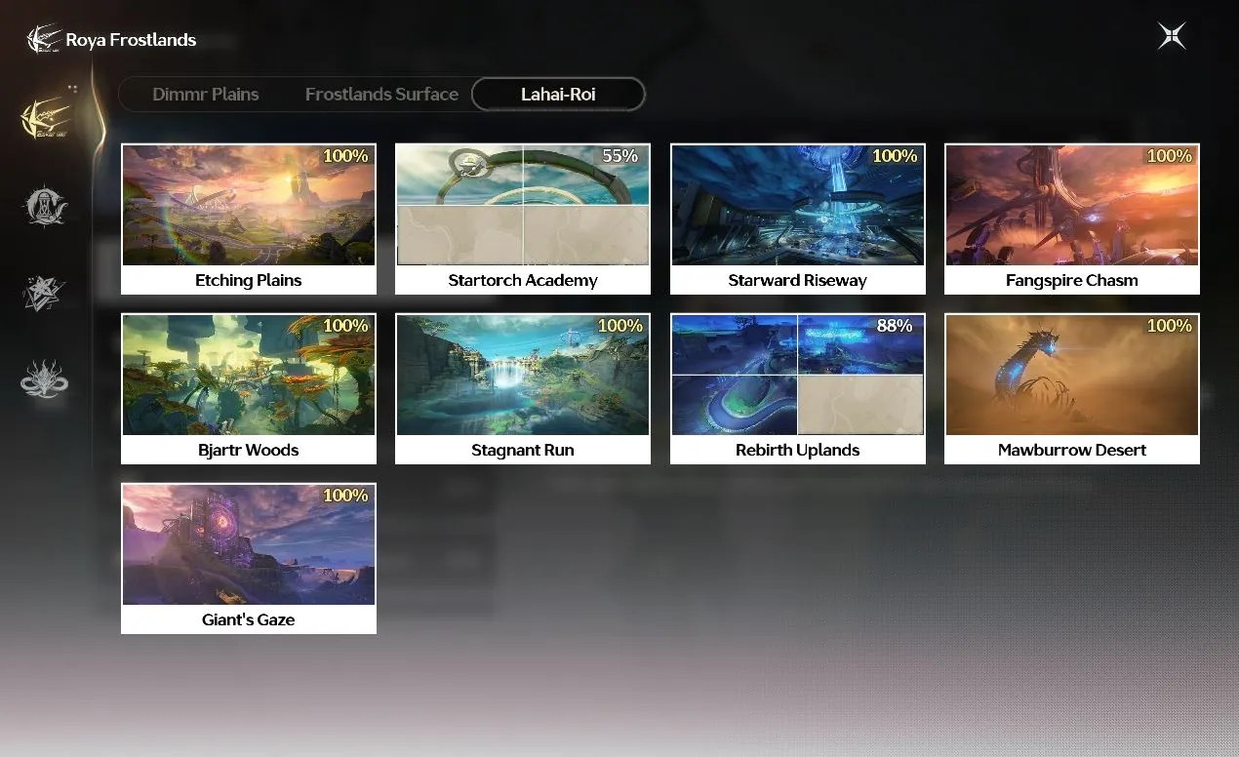View the Stagnant Run area card
1239x757 pixels.
pos(523,389)
